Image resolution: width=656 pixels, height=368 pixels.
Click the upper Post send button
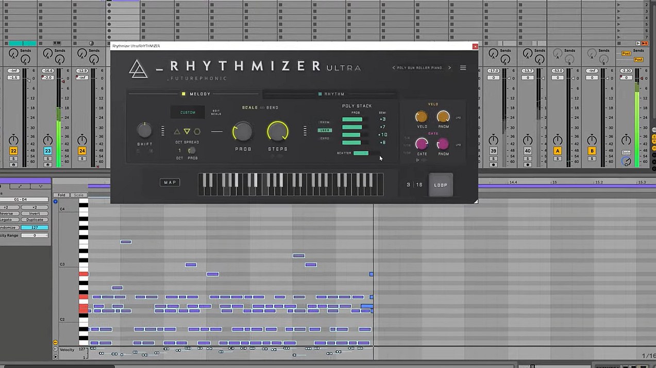626,54
